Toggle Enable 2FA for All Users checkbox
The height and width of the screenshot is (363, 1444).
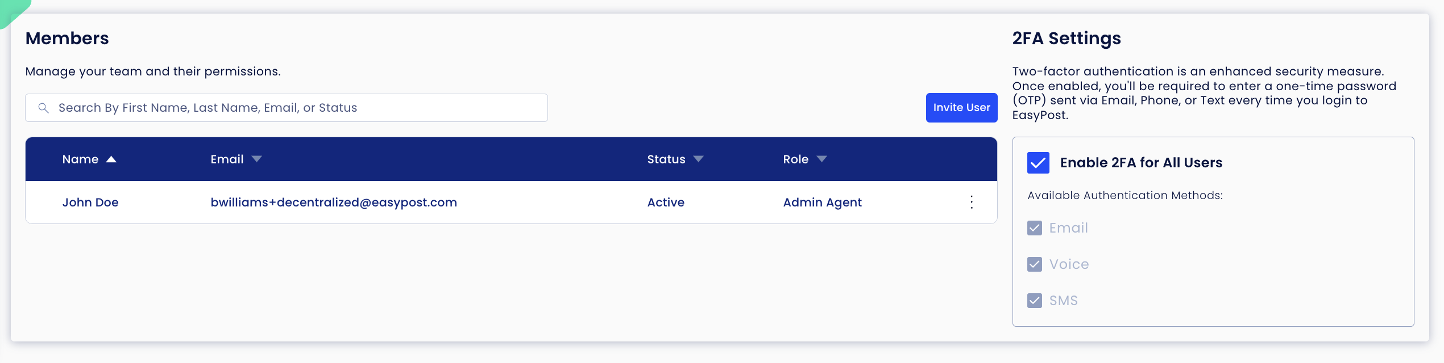click(x=1038, y=163)
